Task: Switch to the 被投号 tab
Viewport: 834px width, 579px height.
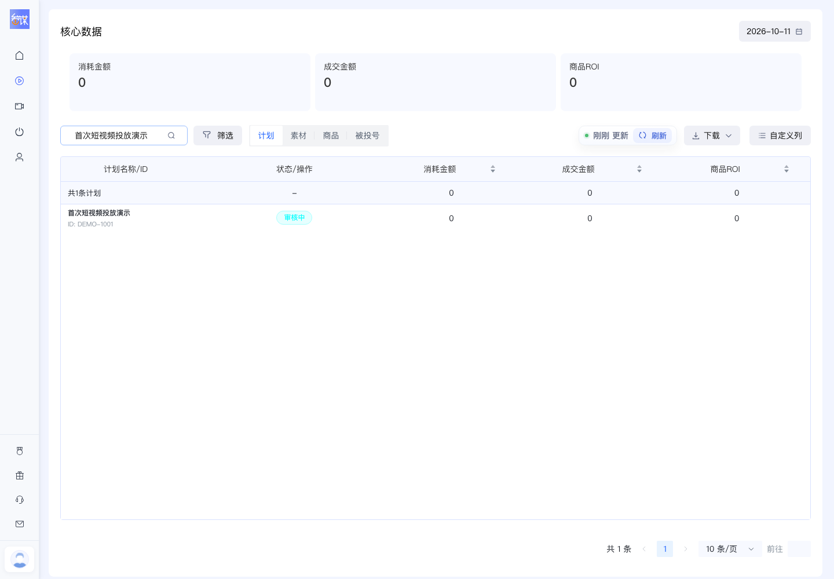Action: click(x=367, y=135)
